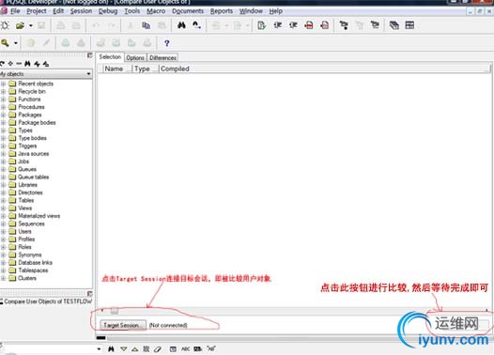Click the green up triangle in bottom toolbar
This screenshot has width=494, height=355.
click(135, 349)
